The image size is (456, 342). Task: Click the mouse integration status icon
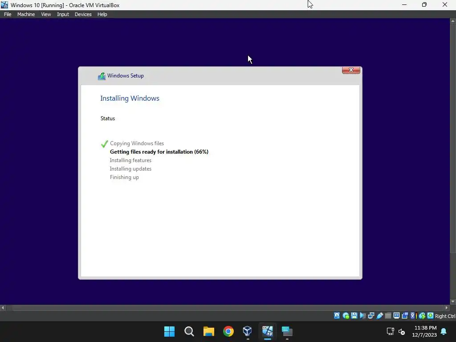(422, 316)
